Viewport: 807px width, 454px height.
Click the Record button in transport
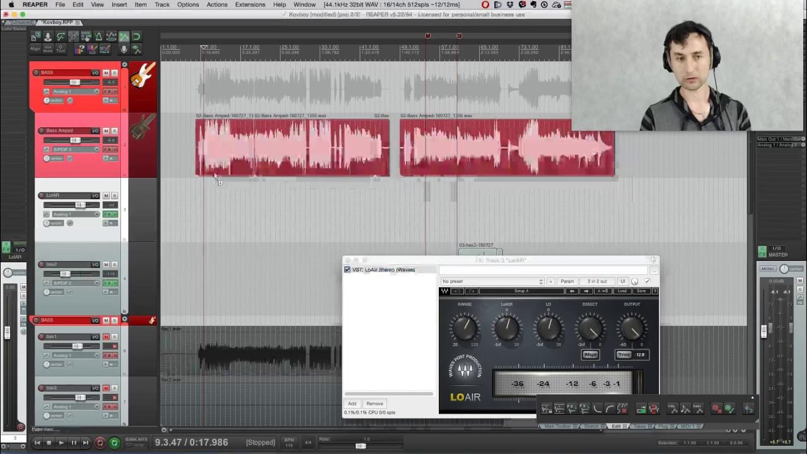click(100, 443)
